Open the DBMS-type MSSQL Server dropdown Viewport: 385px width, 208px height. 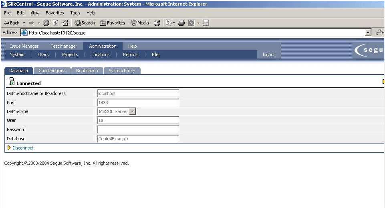(x=132, y=111)
